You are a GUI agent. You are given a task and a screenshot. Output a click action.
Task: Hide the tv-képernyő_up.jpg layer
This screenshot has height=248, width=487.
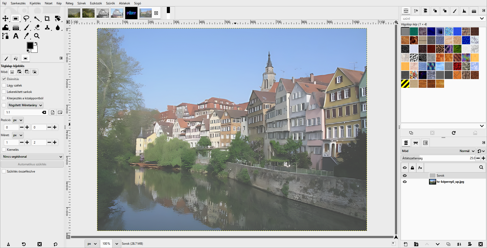(405, 182)
